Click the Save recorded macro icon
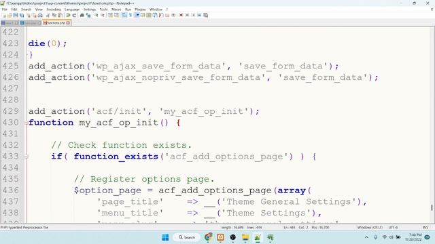 click(205, 15)
